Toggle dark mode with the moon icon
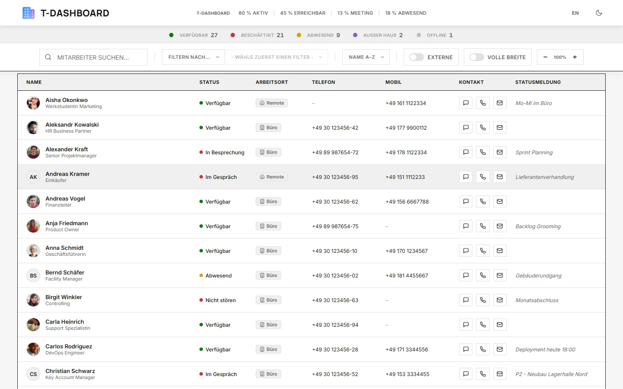The width and height of the screenshot is (623, 389). point(599,13)
